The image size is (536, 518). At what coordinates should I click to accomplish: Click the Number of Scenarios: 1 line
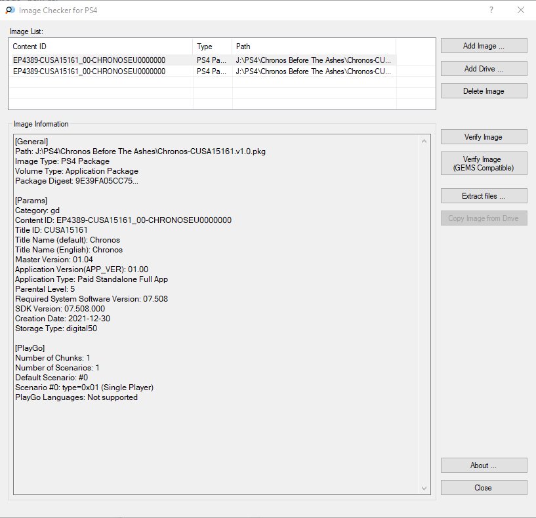(58, 368)
